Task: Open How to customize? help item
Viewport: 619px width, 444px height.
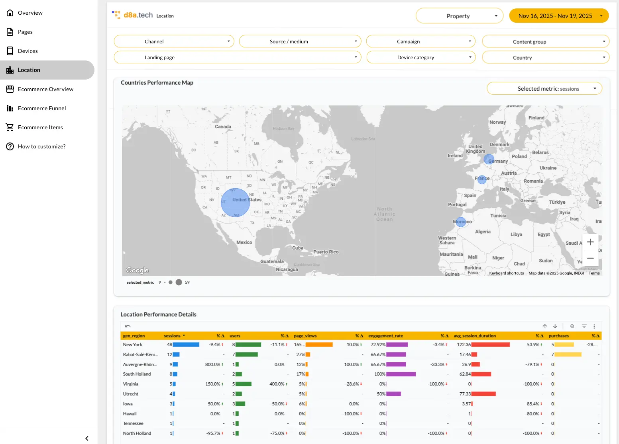Action: click(x=41, y=146)
